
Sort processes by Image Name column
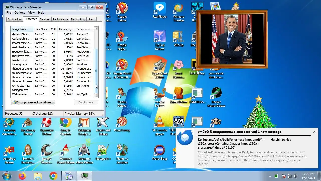coord(22,29)
